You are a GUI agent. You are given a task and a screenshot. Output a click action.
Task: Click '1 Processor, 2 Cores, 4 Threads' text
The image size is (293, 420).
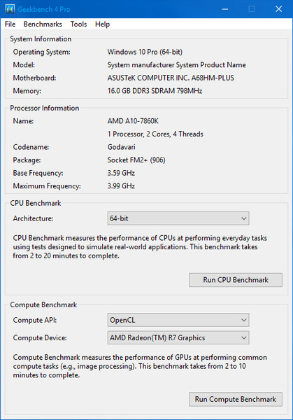tap(155, 134)
